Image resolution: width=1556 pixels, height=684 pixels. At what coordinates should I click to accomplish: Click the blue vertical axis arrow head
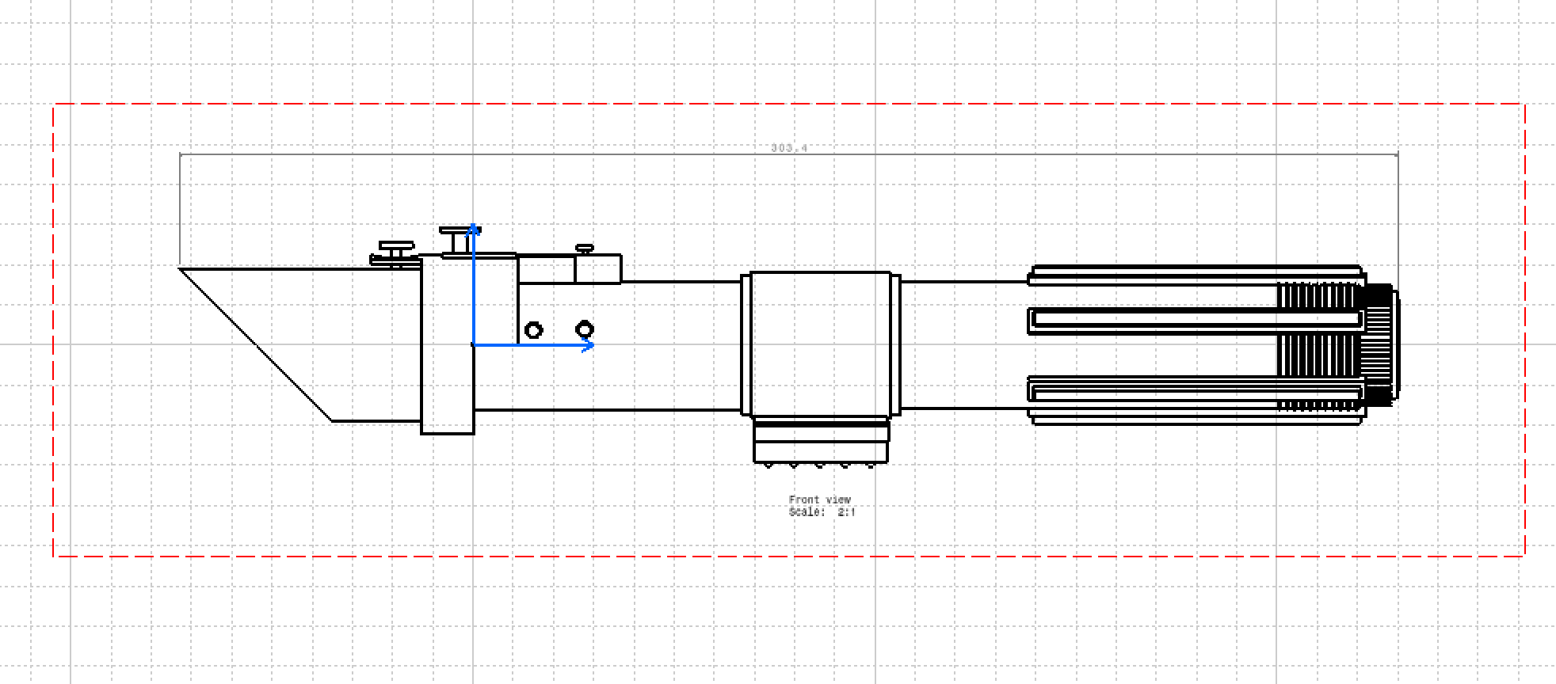tap(473, 230)
